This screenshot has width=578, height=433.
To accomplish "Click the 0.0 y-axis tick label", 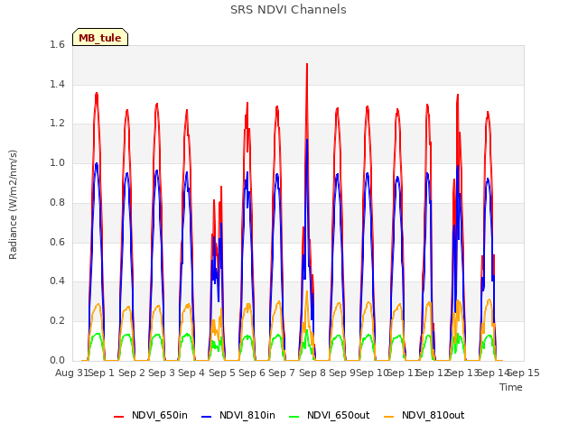I will (57, 360).
